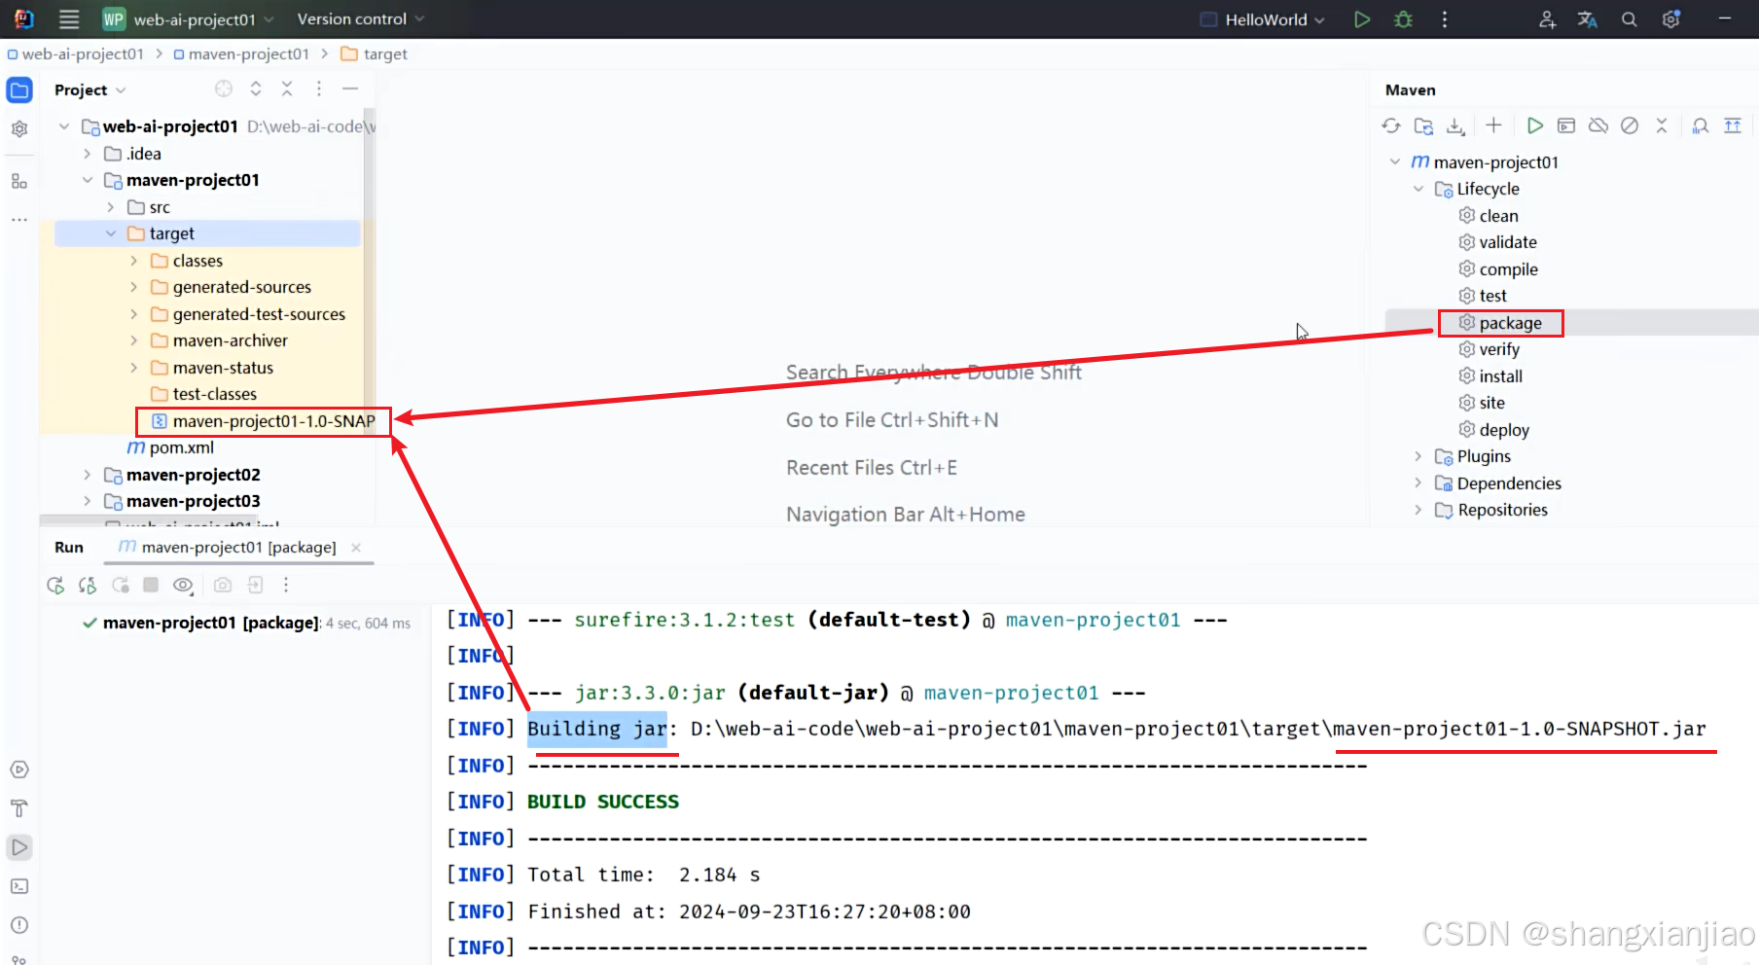Open the main hamburger menu
1759x965 pixels.
click(x=68, y=18)
